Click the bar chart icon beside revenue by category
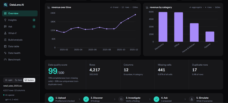 tap(147, 7)
